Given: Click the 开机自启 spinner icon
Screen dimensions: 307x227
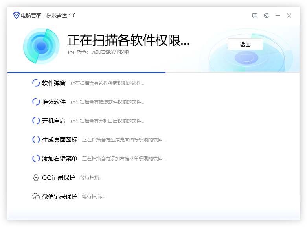Looking at the screenshot, I should [36, 121].
